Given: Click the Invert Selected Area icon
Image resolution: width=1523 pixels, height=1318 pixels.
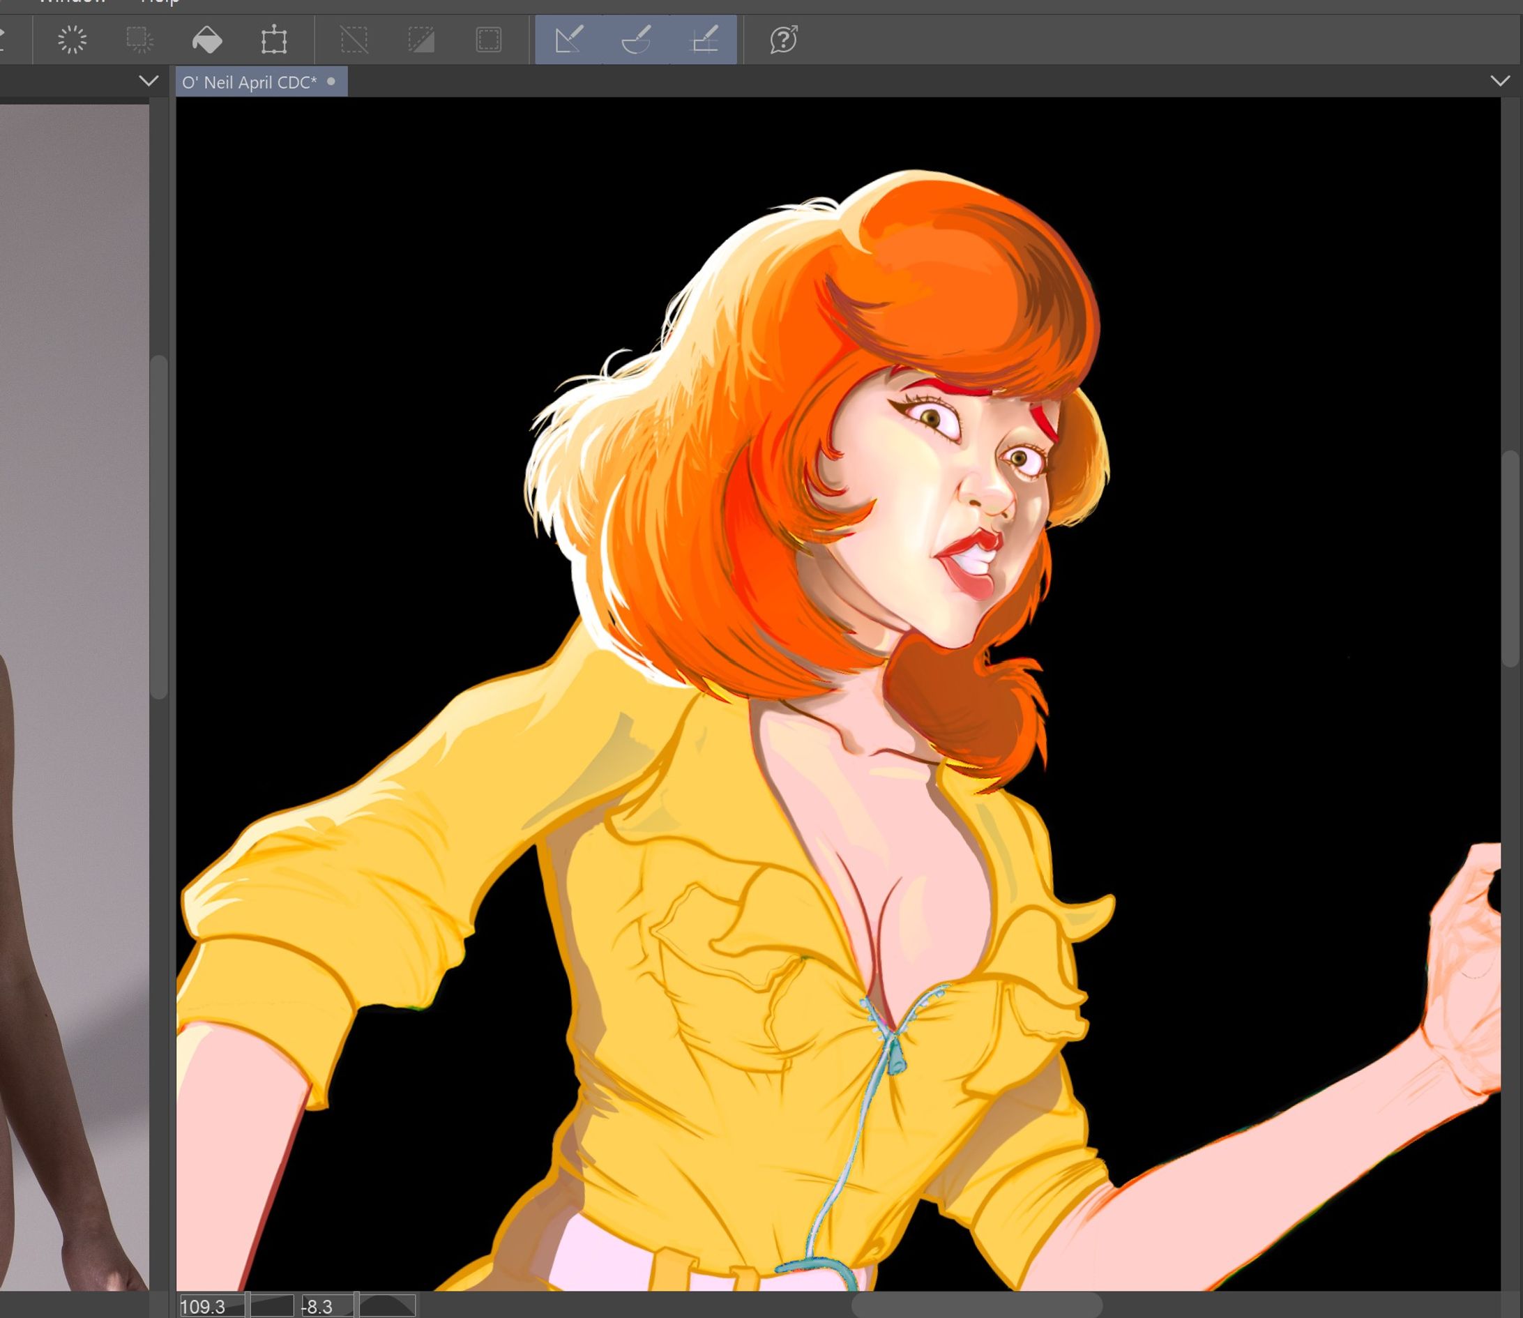Looking at the screenshot, I should pos(421,40).
